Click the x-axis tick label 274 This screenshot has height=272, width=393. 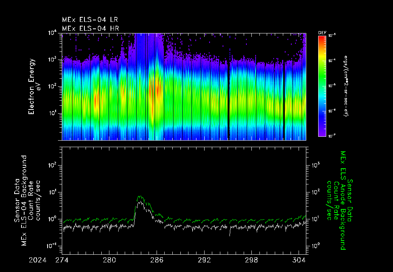click(62, 260)
